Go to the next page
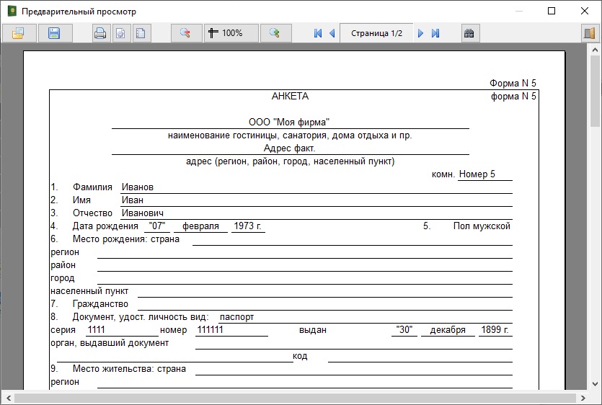Image resolution: width=602 pixels, height=405 pixels. 421,33
